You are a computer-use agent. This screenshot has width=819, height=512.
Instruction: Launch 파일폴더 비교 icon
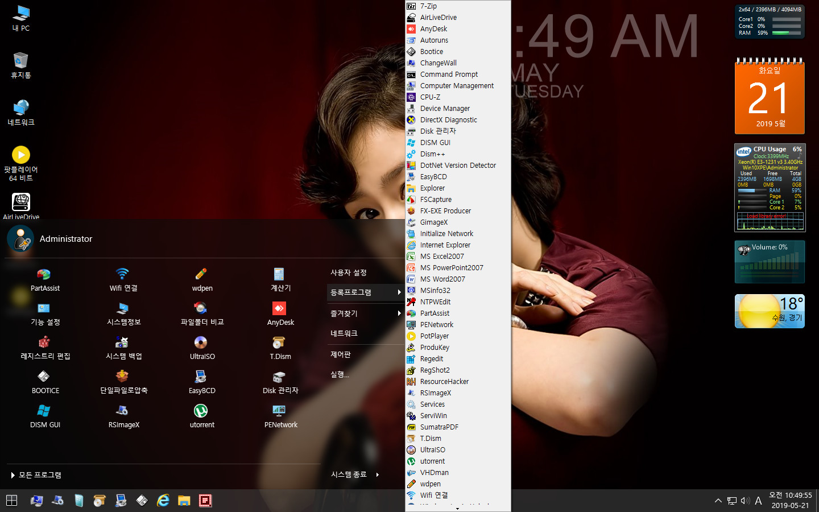coord(202,314)
